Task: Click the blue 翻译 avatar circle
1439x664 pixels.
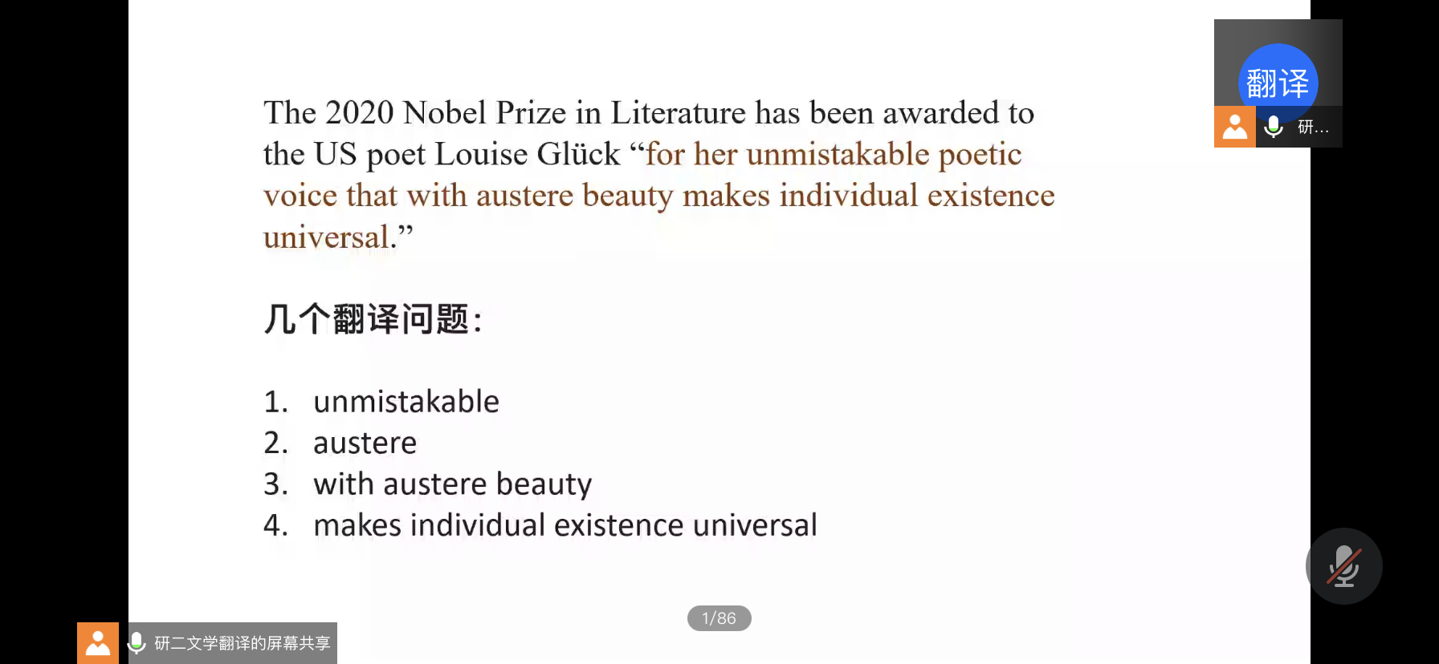Action: [x=1278, y=83]
